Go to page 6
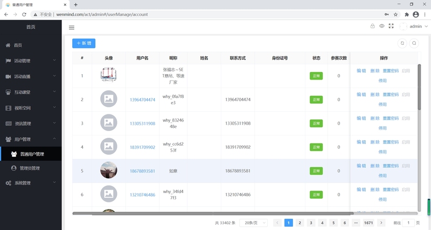 [345, 223]
